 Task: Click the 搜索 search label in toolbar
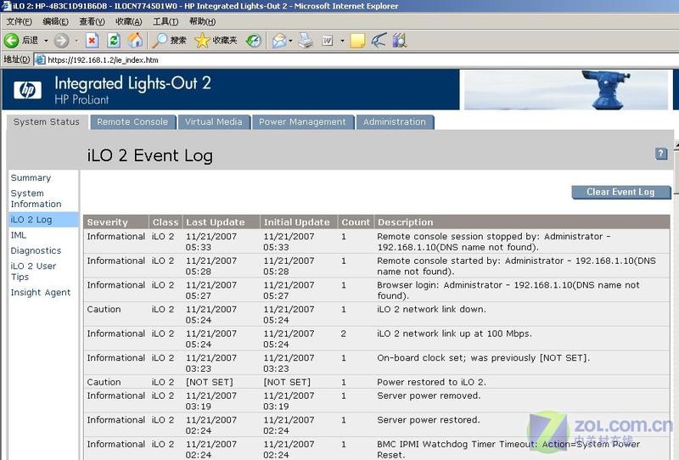[x=178, y=41]
